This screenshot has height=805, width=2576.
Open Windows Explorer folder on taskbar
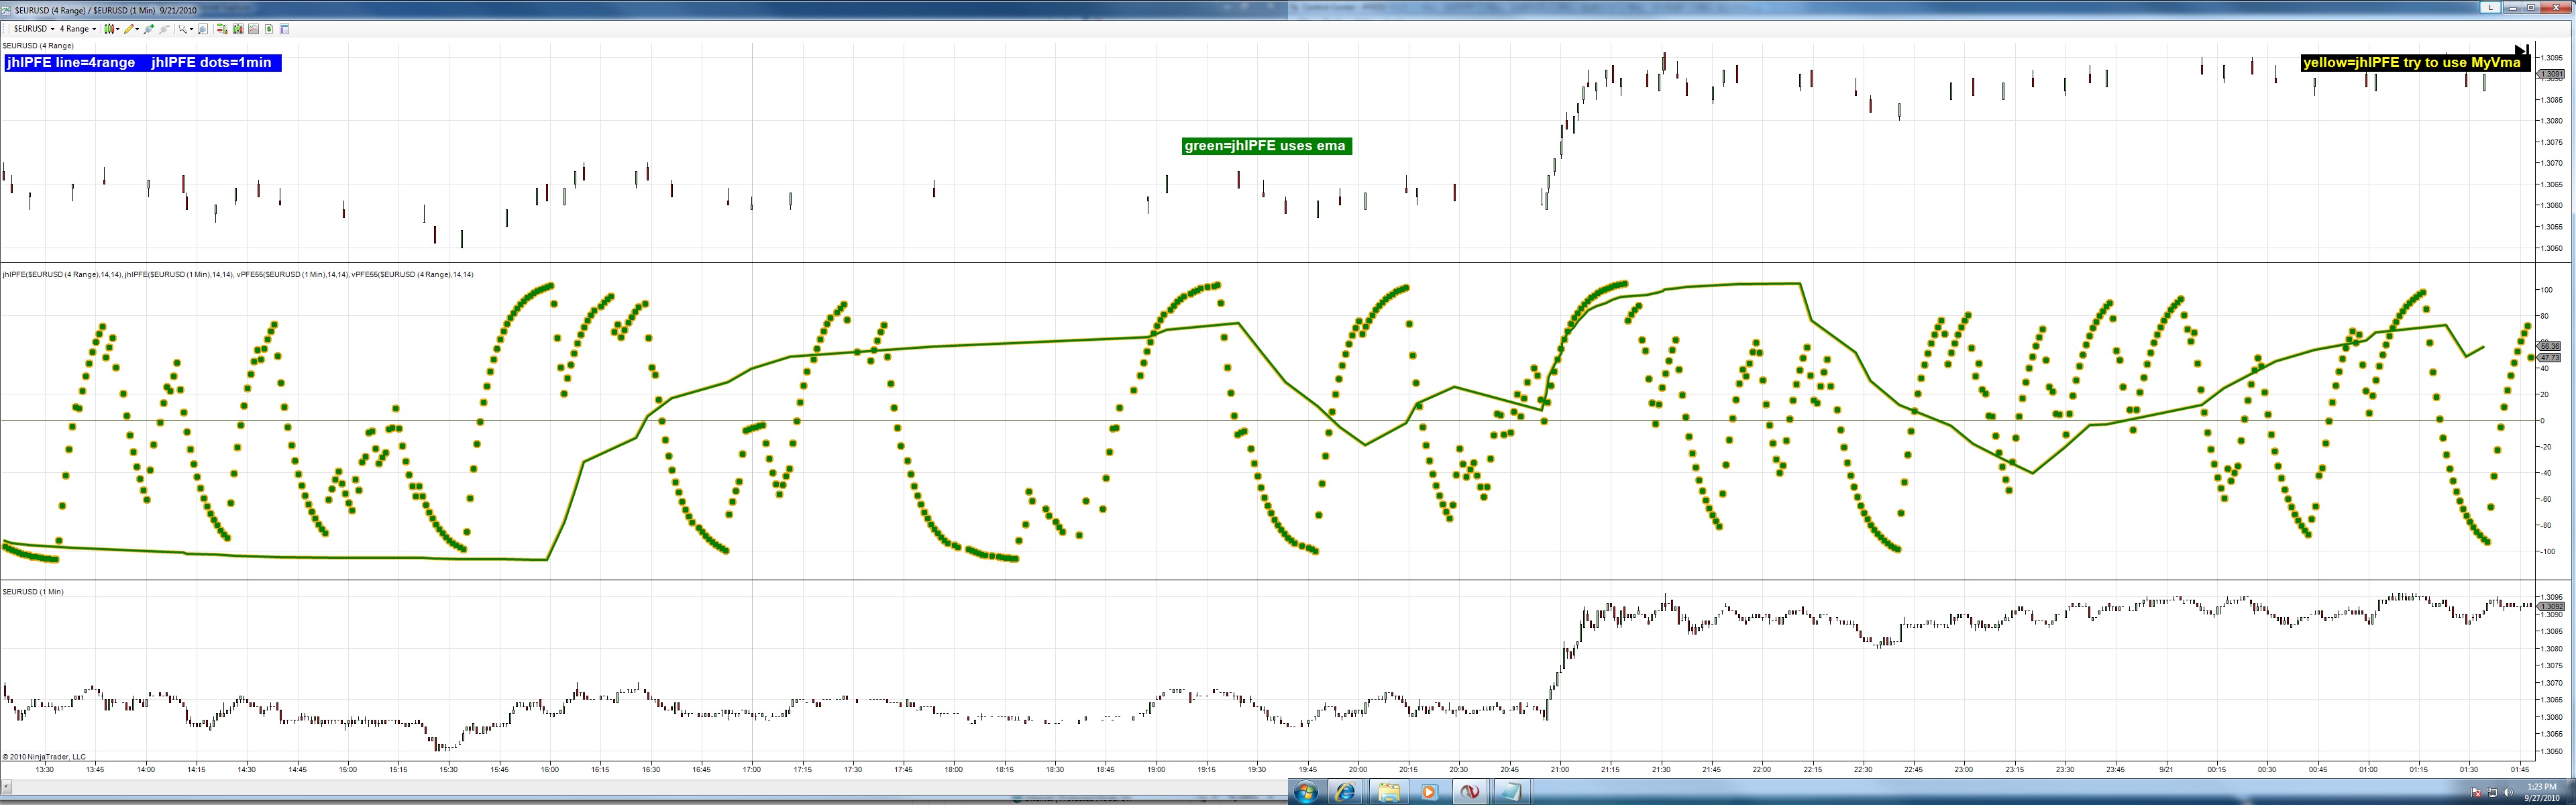[1388, 793]
